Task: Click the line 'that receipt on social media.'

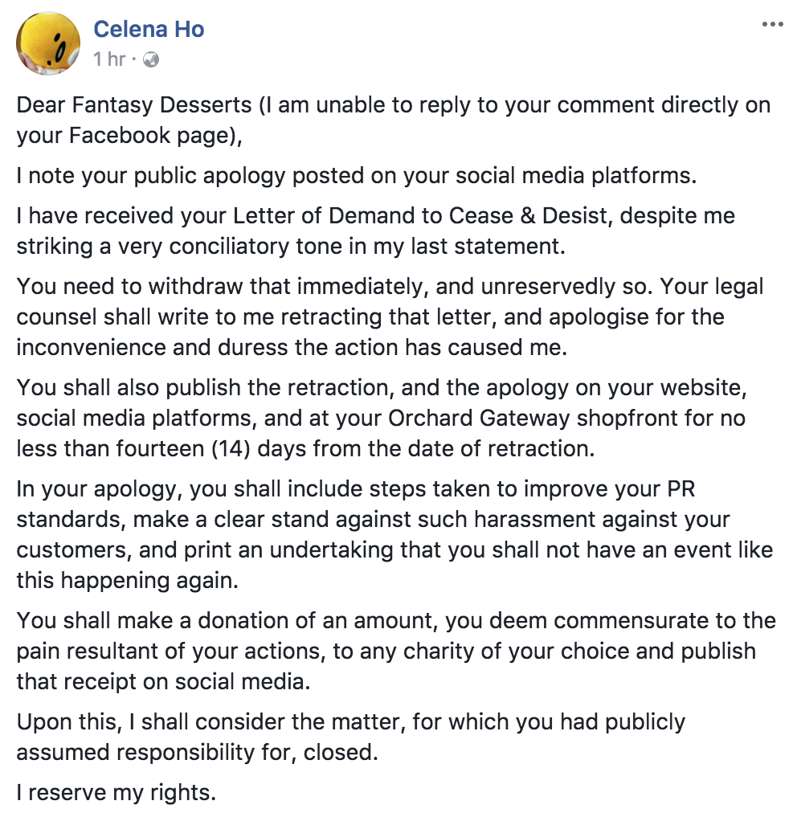Action: (x=163, y=681)
